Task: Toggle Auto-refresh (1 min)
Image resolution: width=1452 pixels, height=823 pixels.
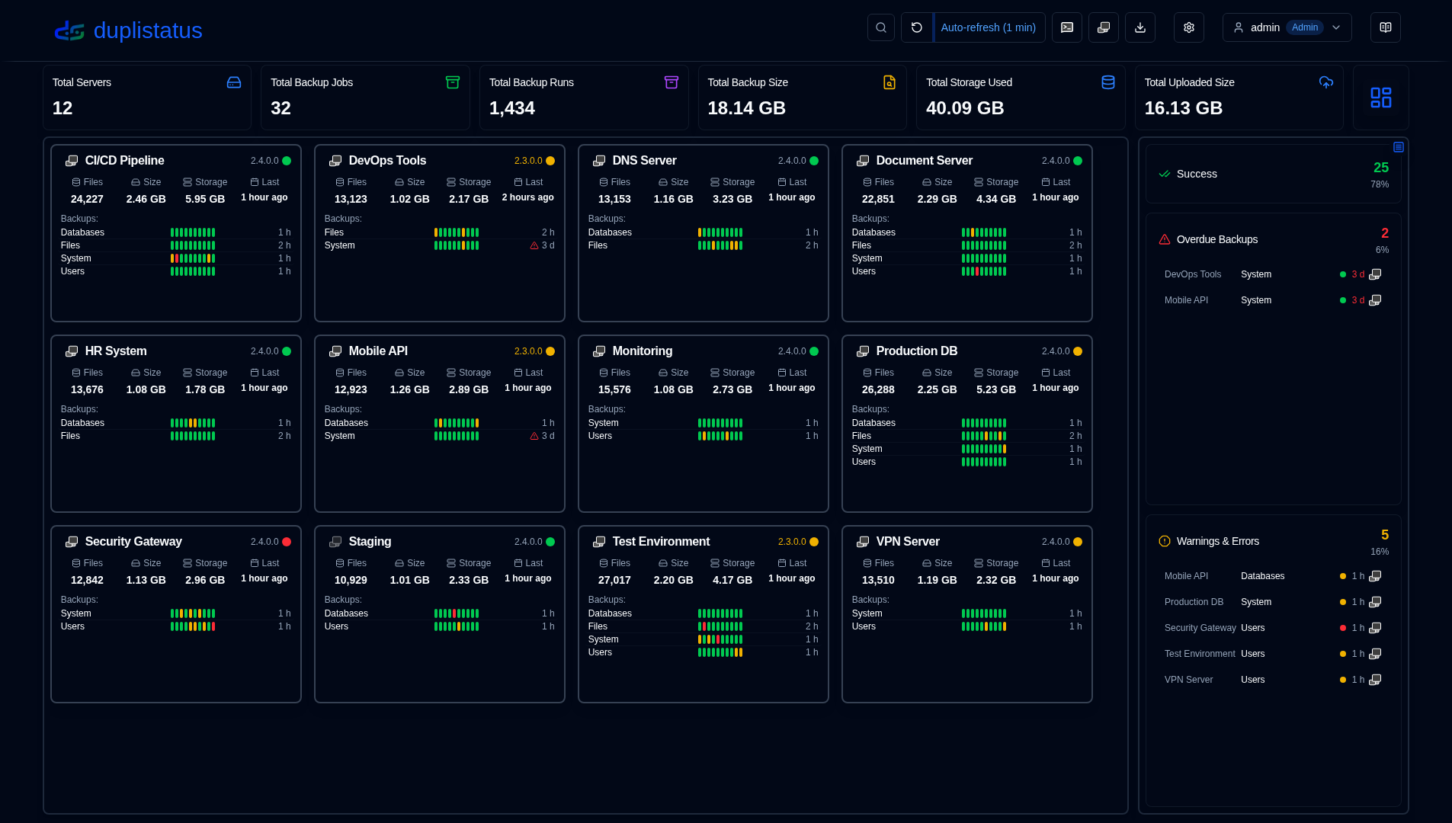Action: pos(989,27)
